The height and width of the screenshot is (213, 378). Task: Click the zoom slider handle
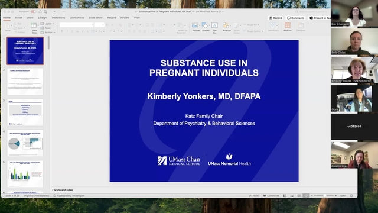pos(325,196)
